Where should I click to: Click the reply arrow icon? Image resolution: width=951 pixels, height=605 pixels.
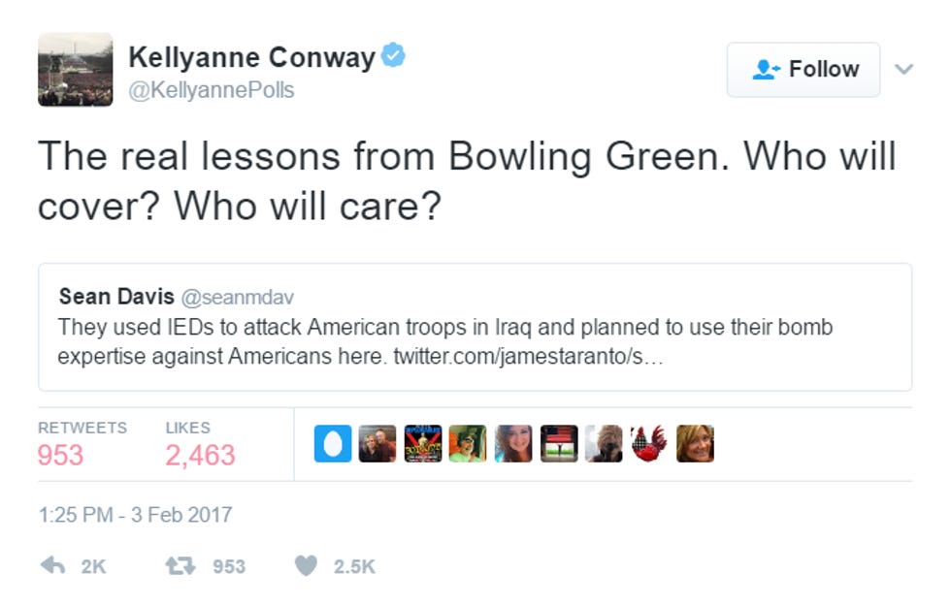tap(52, 565)
